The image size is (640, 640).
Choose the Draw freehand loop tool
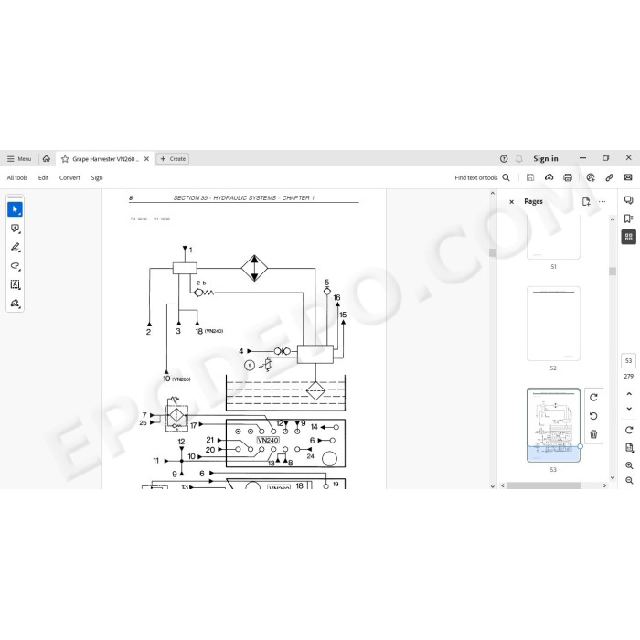coord(16,266)
